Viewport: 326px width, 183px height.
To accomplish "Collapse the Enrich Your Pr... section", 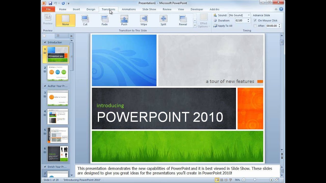I will click(x=45, y=167).
